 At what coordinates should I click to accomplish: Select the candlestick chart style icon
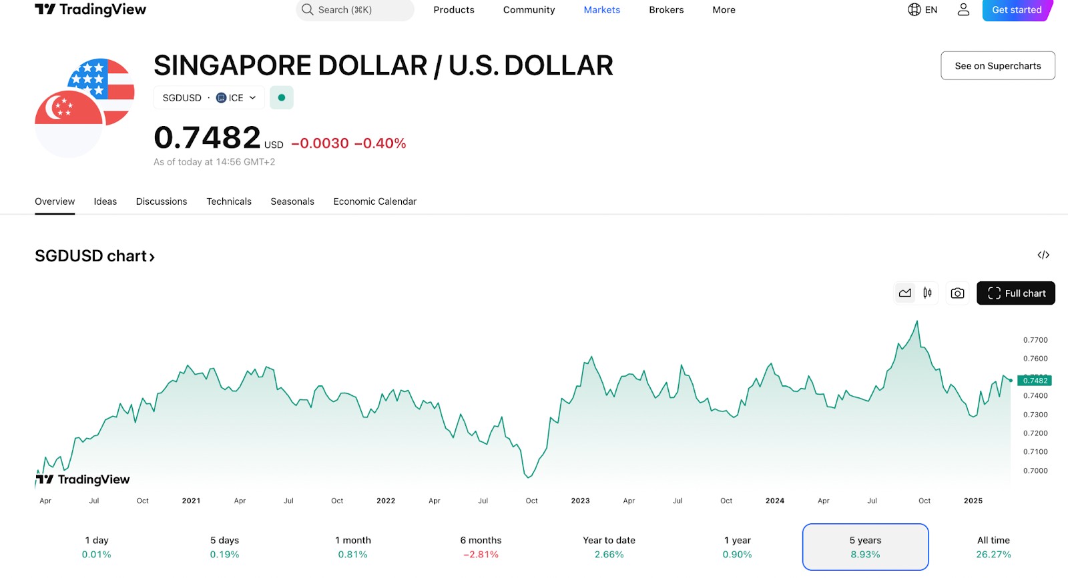pyautogui.click(x=927, y=293)
